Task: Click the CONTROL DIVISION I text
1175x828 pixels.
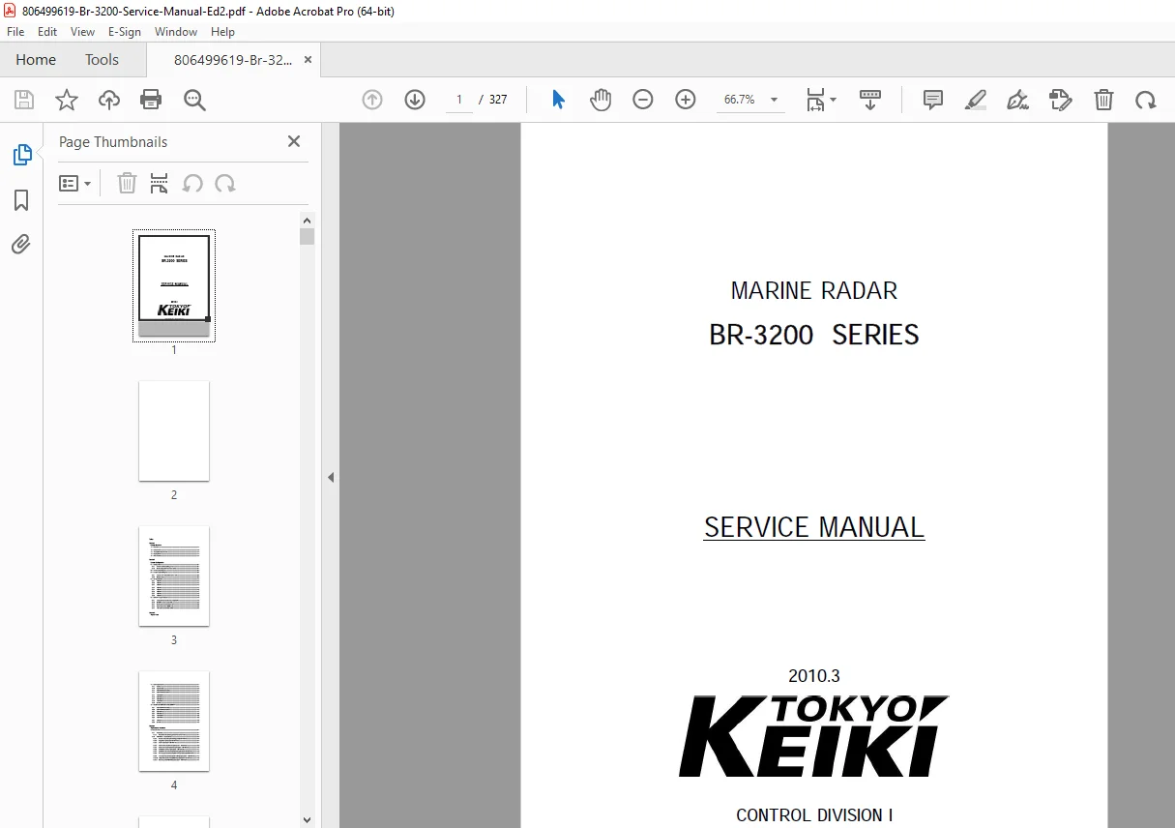Action: [814, 815]
